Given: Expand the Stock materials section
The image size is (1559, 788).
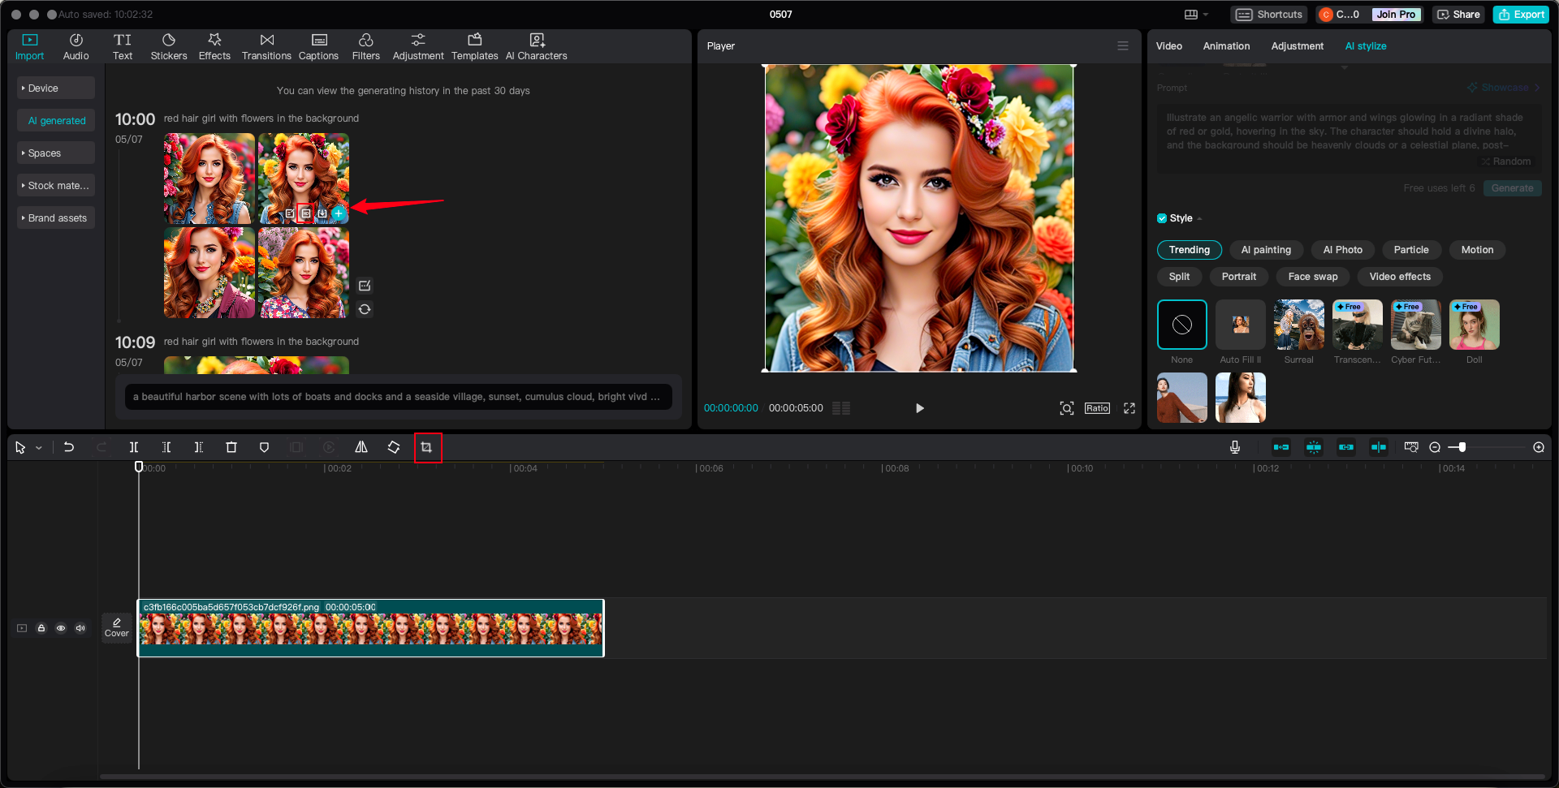Looking at the screenshot, I should click(55, 185).
